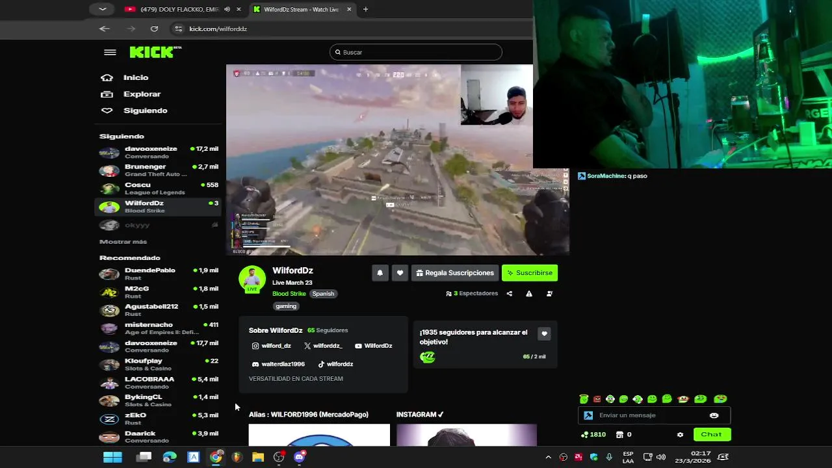
Task: Open Coscu channel in sidebar
Action: [x=159, y=188]
